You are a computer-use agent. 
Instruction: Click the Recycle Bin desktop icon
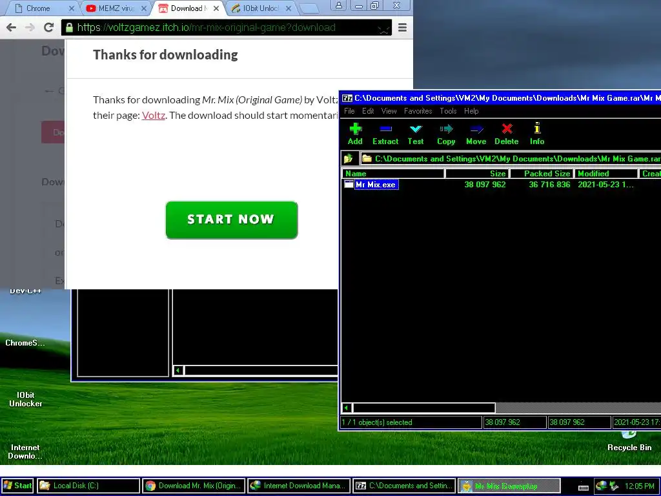[x=629, y=442]
